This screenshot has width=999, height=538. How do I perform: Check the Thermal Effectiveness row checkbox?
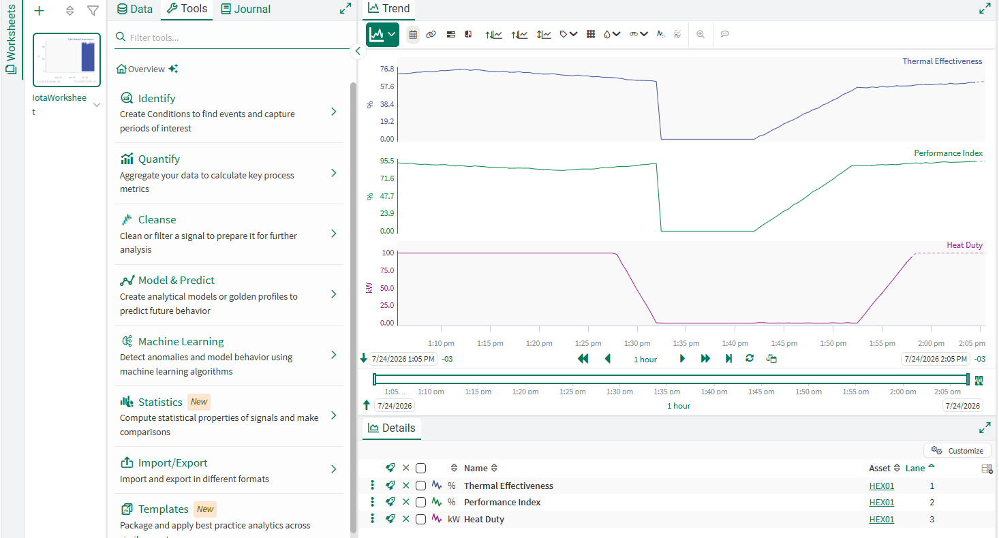click(x=420, y=486)
